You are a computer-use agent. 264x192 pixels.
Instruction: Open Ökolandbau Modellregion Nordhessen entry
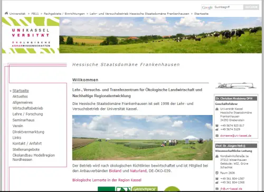pyautogui.click(x=34, y=158)
